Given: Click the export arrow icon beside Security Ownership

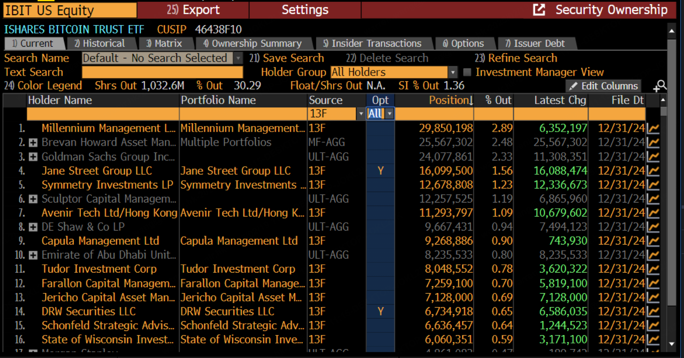Looking at the screenshot, I should click(539, 9).
